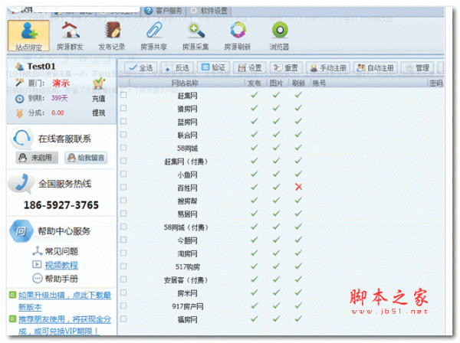Launch the 浏览器 browser tool

click(279, 35)
